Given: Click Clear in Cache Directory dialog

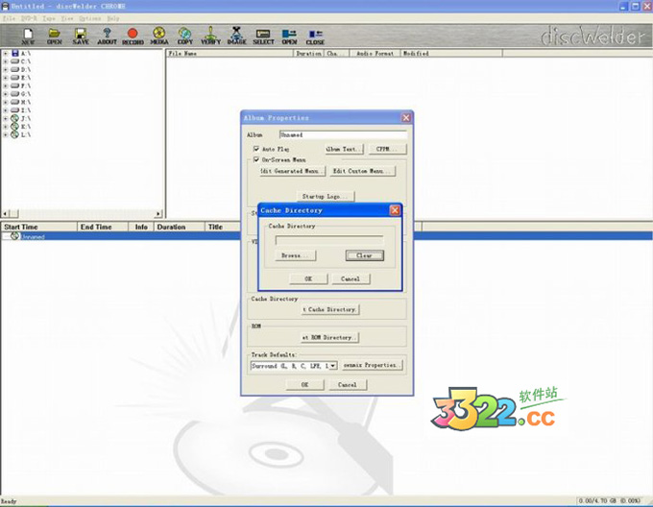Looking at the screenshot, I should (x=364, y=255).
